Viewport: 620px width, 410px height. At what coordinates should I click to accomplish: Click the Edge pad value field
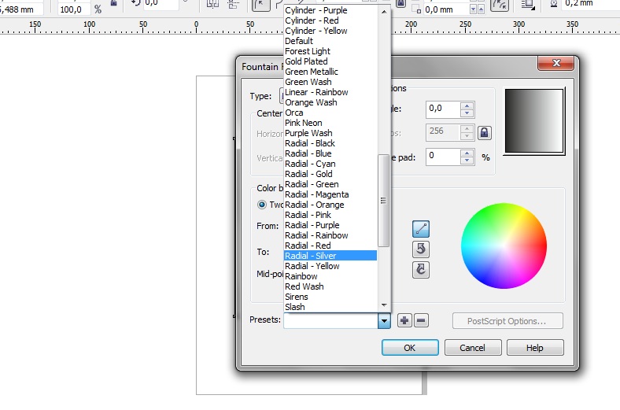[443, 156]
